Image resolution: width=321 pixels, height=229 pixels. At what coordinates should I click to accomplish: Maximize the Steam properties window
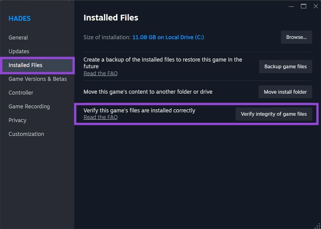coord(303,6)
